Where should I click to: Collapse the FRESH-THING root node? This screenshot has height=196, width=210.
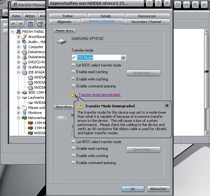pos(12,32)
